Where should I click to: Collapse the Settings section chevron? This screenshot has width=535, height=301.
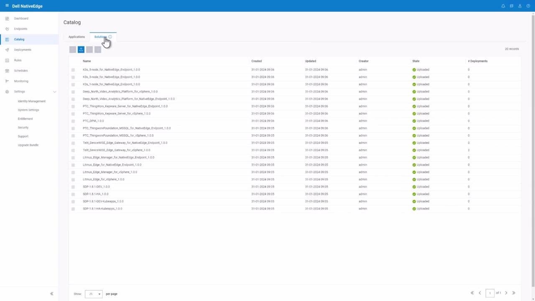click(54, 92)
